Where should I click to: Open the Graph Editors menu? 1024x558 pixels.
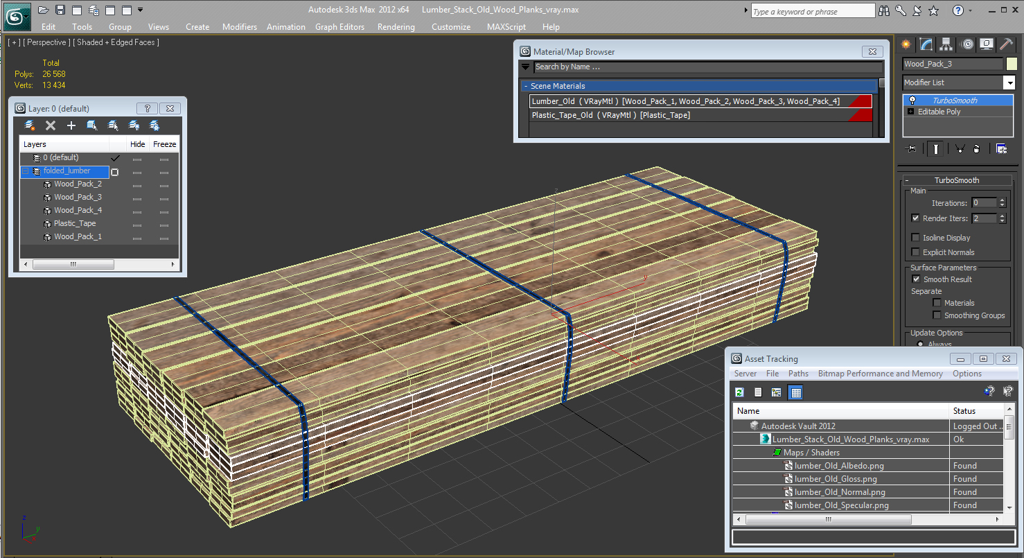point(339,27)
